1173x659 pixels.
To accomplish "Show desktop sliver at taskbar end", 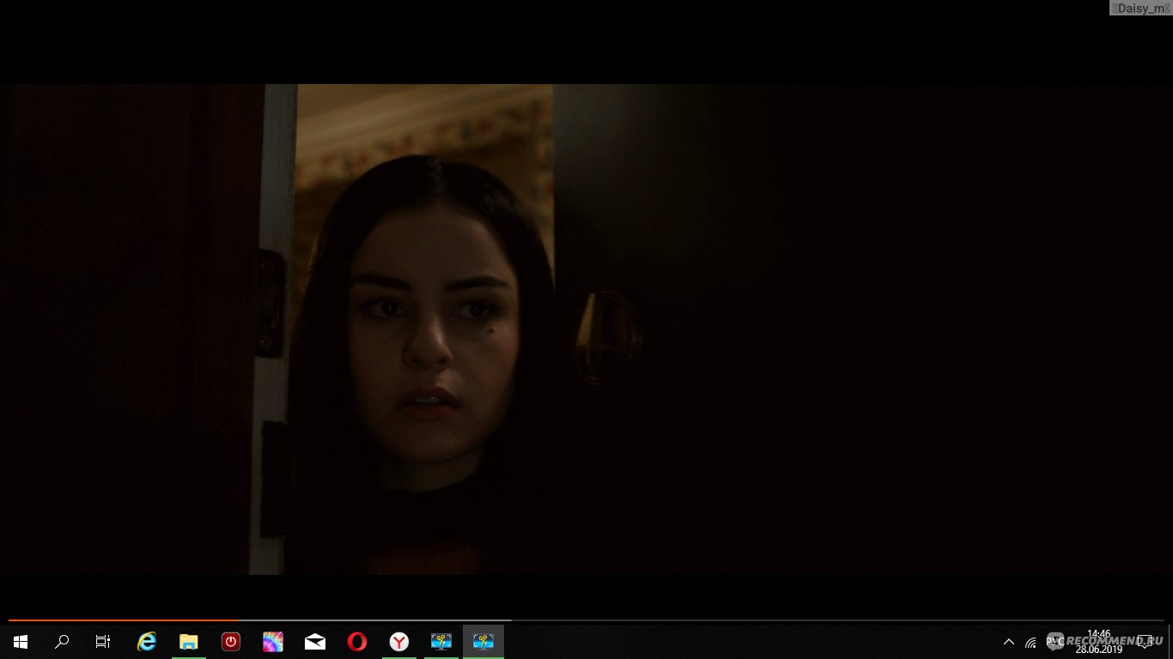I will point(1170,642).
